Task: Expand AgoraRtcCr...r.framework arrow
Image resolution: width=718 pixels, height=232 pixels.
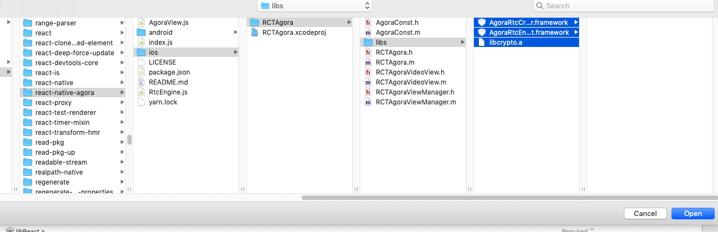Action: click(x=576, y=23)
